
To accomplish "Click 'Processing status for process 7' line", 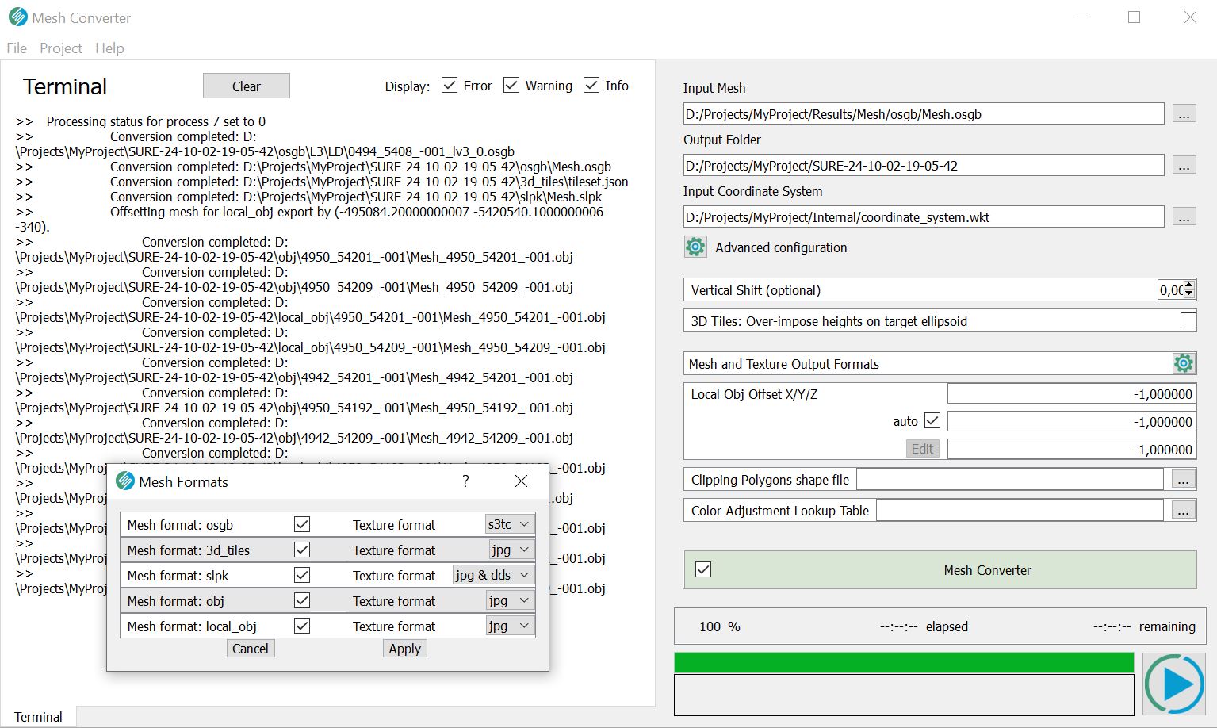I will click(156, 121).
